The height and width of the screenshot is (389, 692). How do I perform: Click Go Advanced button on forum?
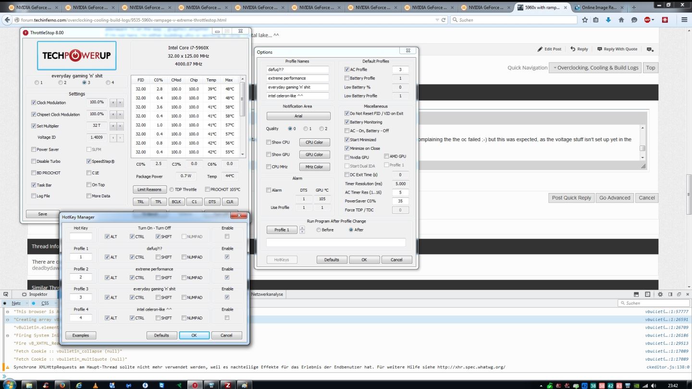[615, 197]
